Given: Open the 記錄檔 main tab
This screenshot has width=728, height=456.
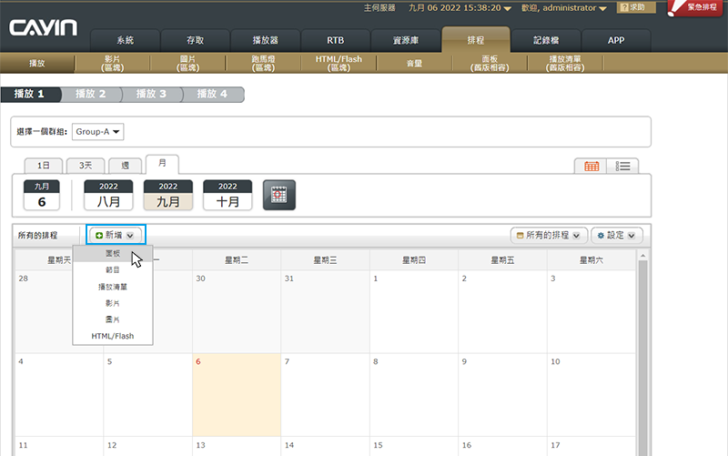Looking at the screenshot, I should 546,40.
